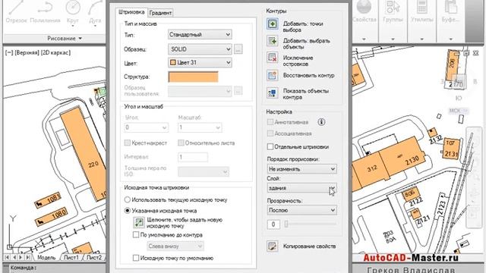This screenshot has height=273, width=486.
Task: Click the last layout tab navigation arrow
Action: 28,257
